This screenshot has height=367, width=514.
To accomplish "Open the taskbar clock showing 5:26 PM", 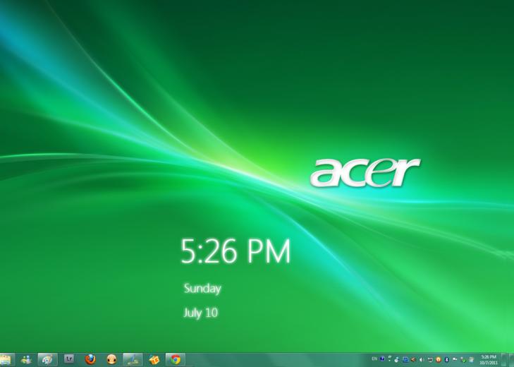I will point(489,360).
